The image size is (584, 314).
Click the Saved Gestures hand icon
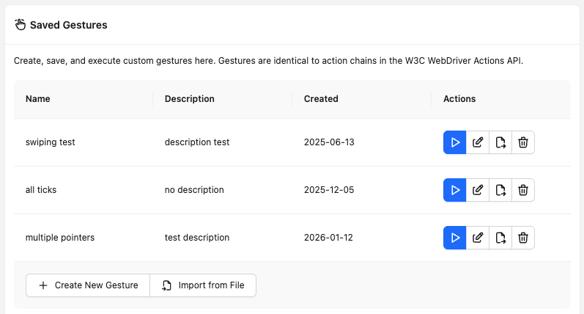(x=21, y=25)
